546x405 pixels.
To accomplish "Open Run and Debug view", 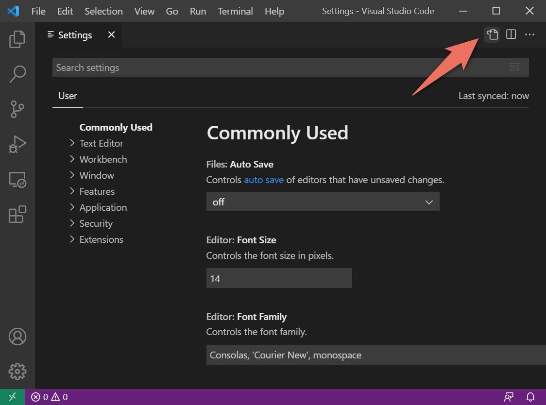I will click(17, 144).
